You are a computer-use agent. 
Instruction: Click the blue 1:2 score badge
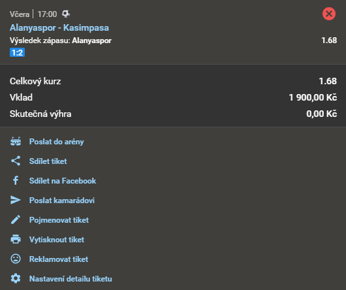(x=17, y=52)
